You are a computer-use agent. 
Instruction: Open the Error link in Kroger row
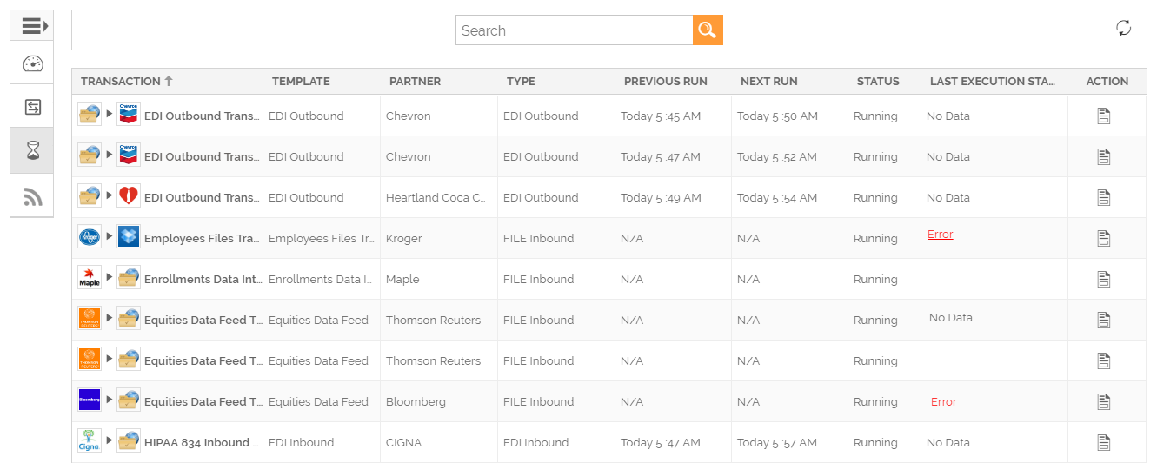point(940,235)
